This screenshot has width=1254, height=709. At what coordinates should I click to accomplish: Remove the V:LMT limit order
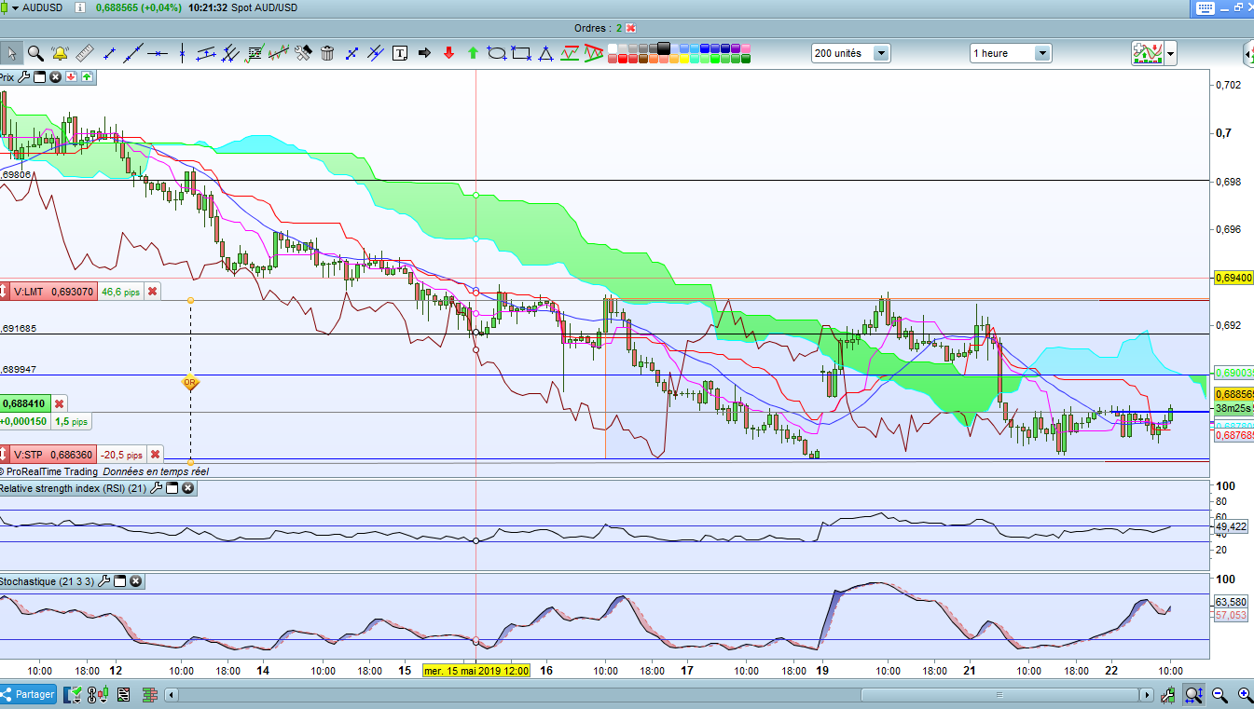pos(153,292)
